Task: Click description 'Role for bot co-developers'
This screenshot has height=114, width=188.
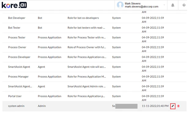Action: (83, 18)
